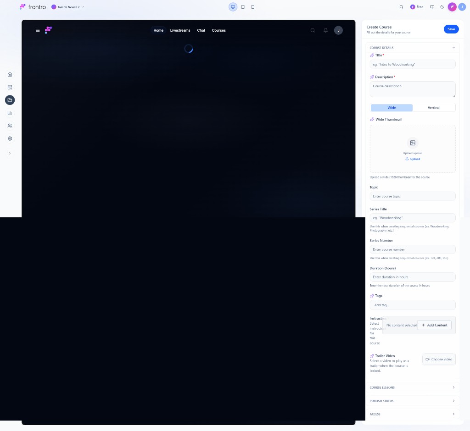Image resolution: width=470 pixels, height=431 pixels.
Task: Click the settings gear in left sidebar
Action: 10,138
